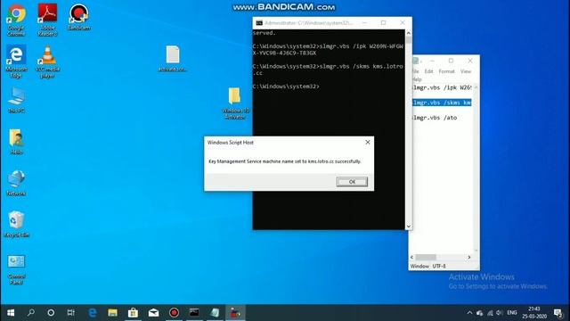Image resolution: width=570 pixels, height=321 pixels.
Task: Open Task View on taskbar
Action: (71, 313)
